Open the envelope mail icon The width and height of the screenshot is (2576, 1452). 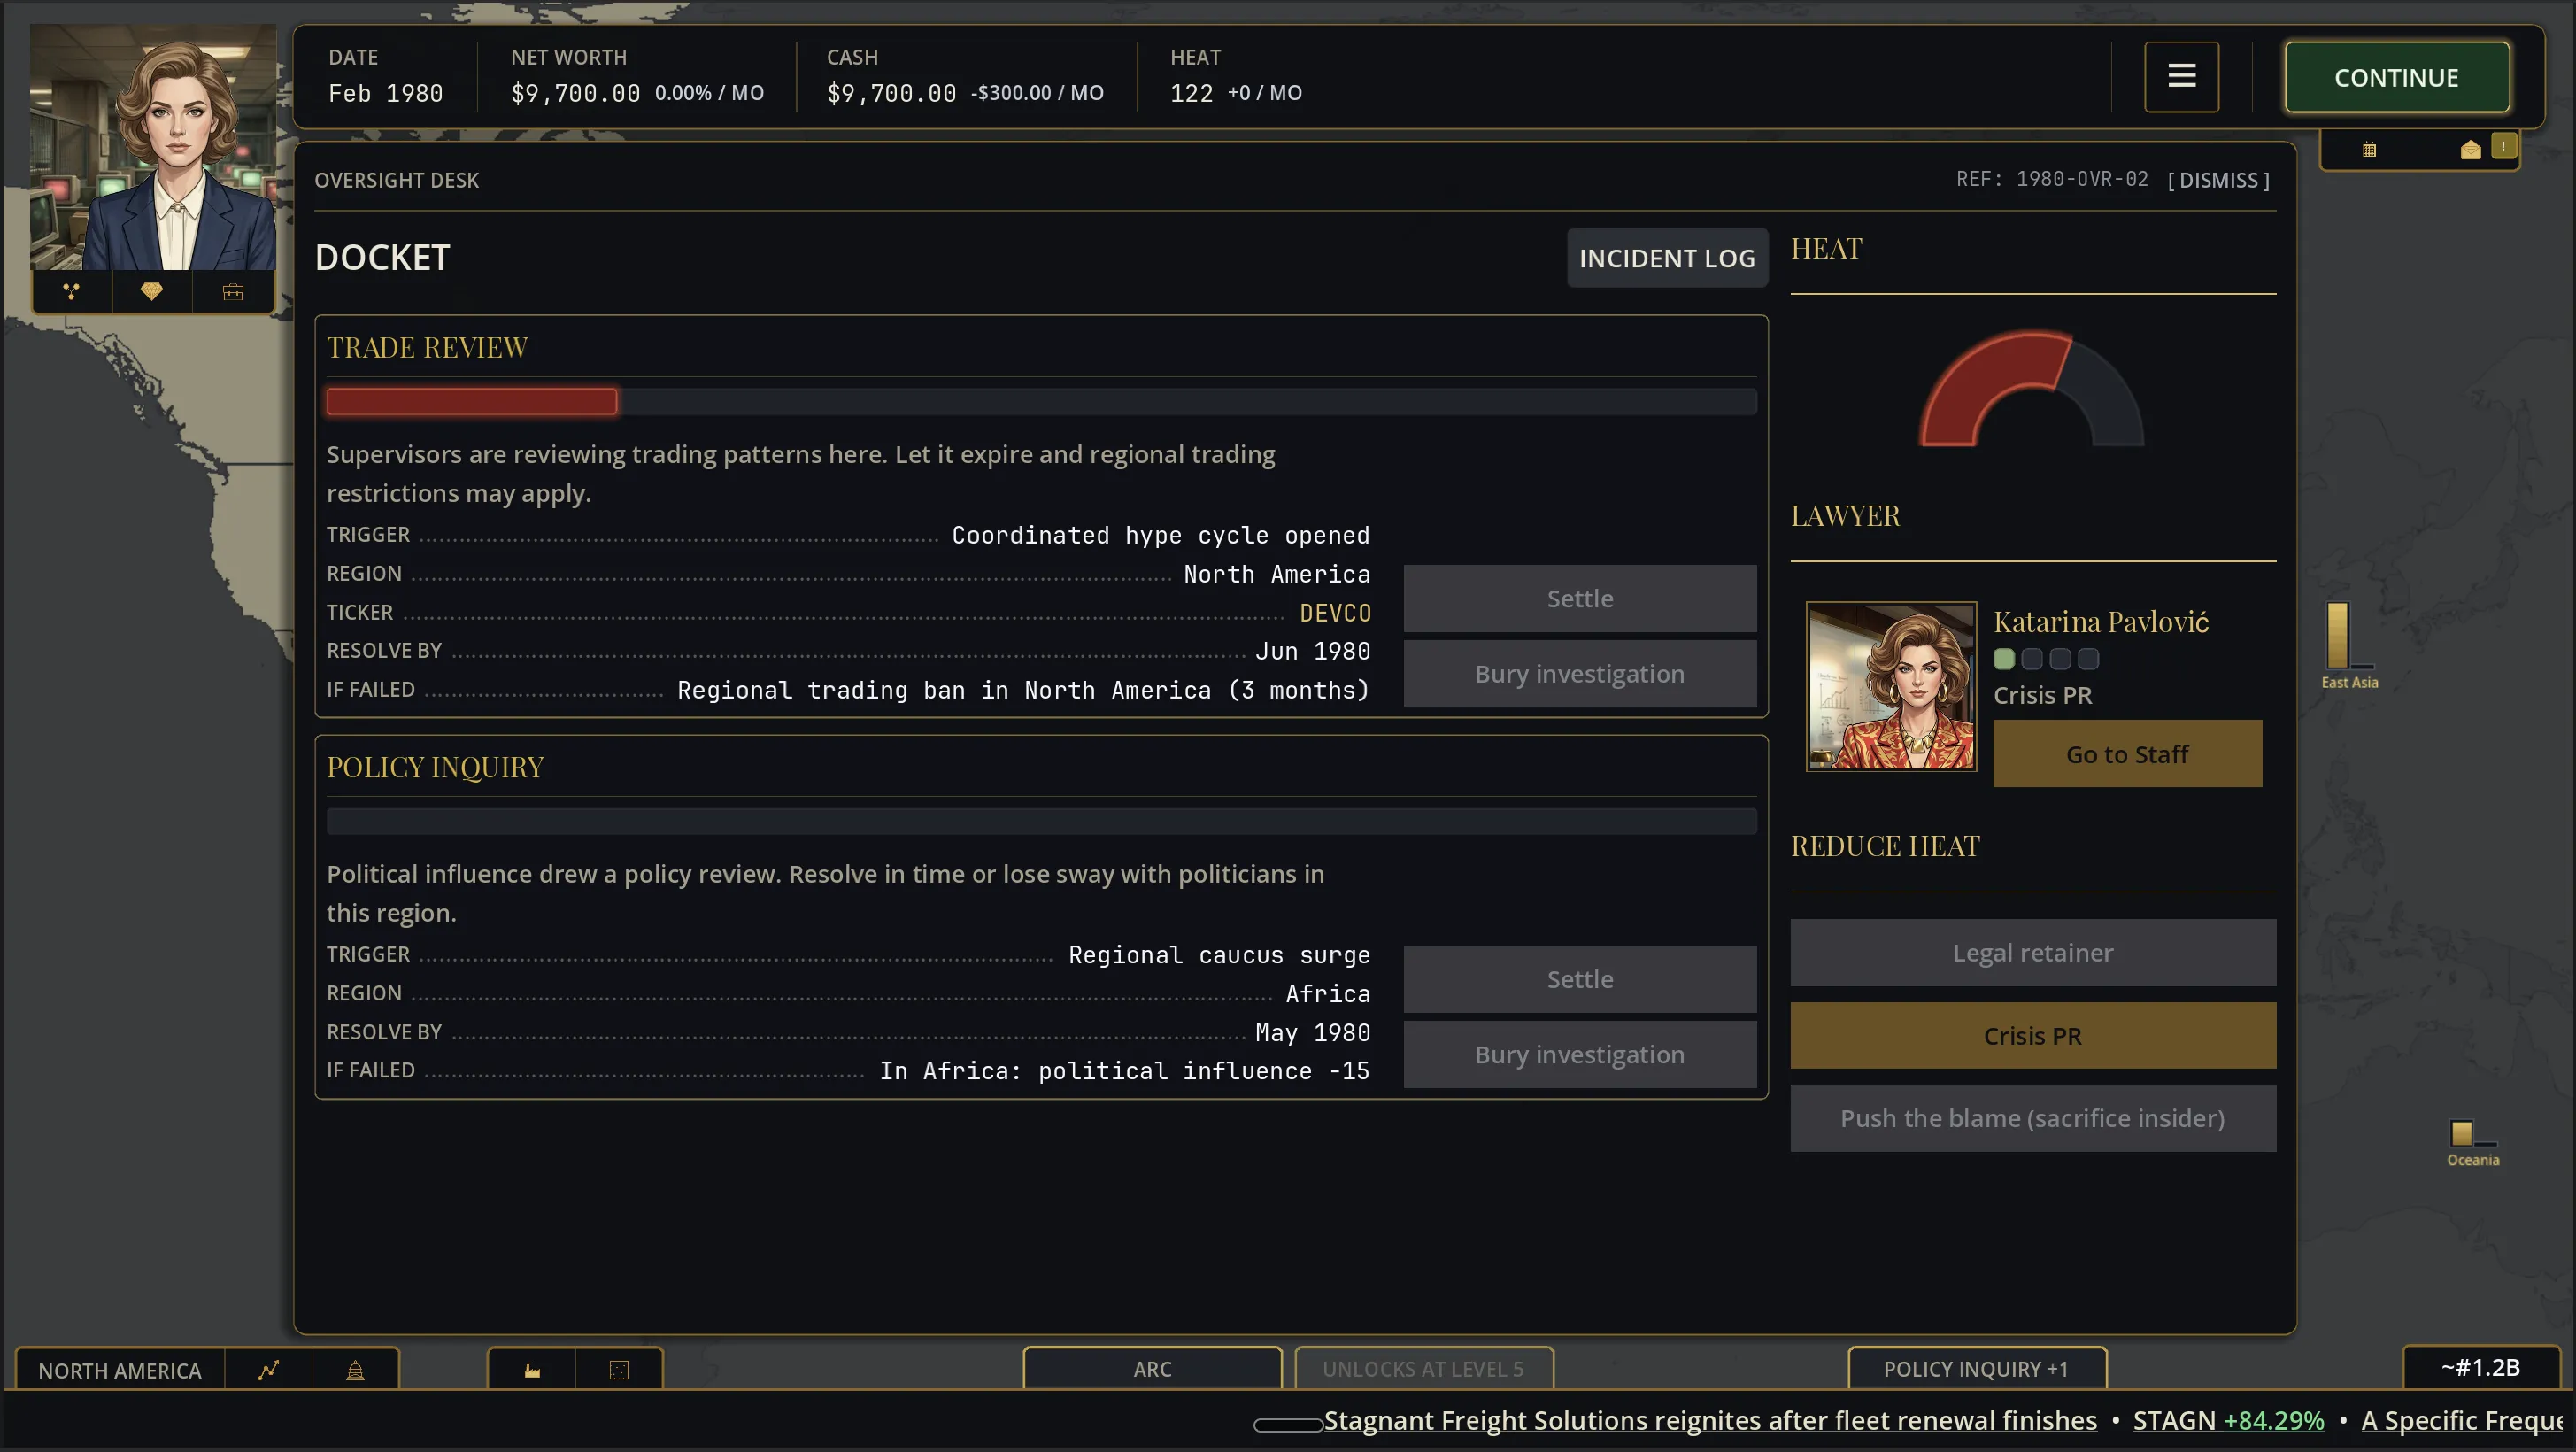click(2471, 150)
